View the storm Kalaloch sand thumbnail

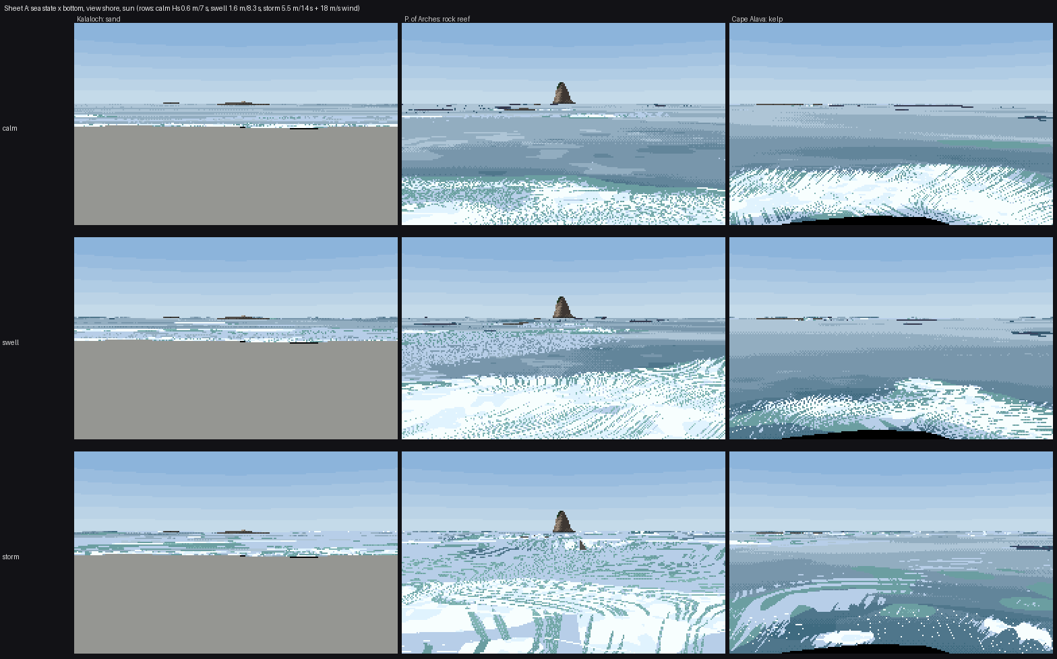click(x=236, y=553)
